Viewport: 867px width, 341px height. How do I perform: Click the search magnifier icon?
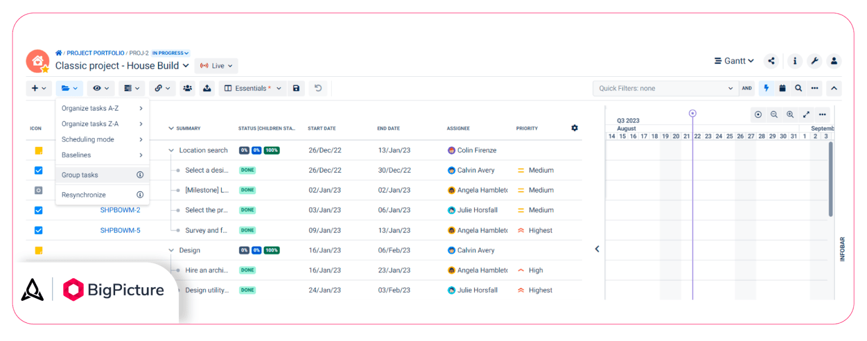(798, 88)
